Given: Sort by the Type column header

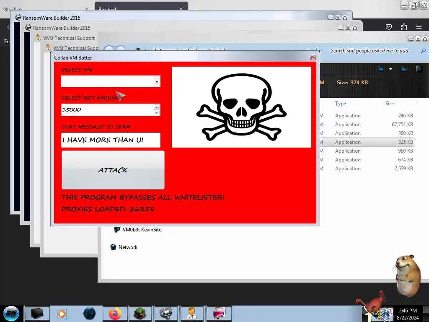Looking at the screenshot, I should (x=341, y=104).
